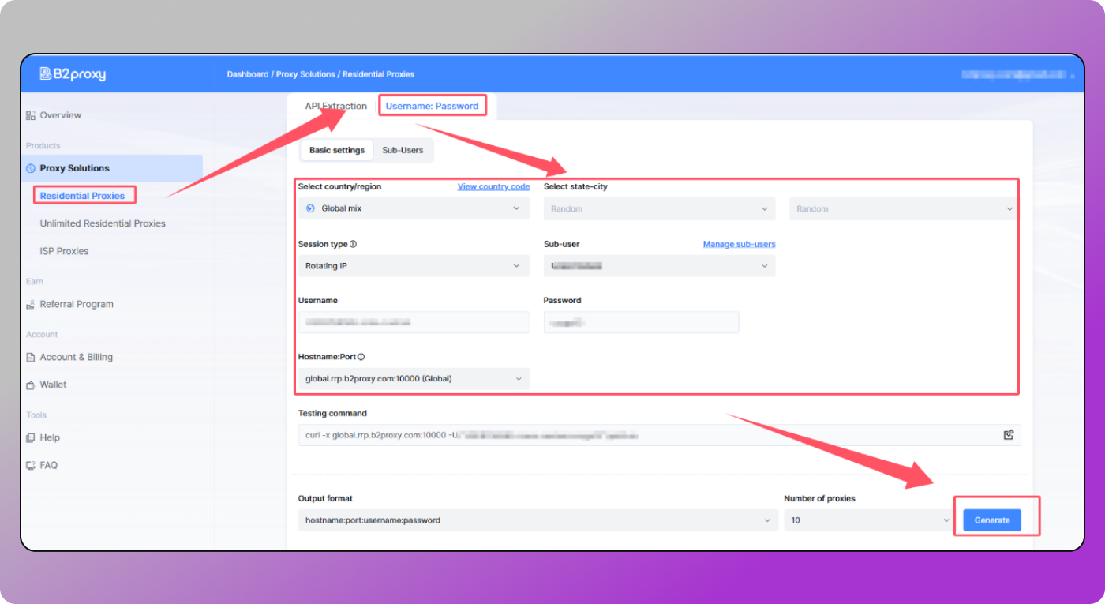Screen dimensions: 1105x604
Task: Copy the testing command with copy icon
Action: (1008, 435)
